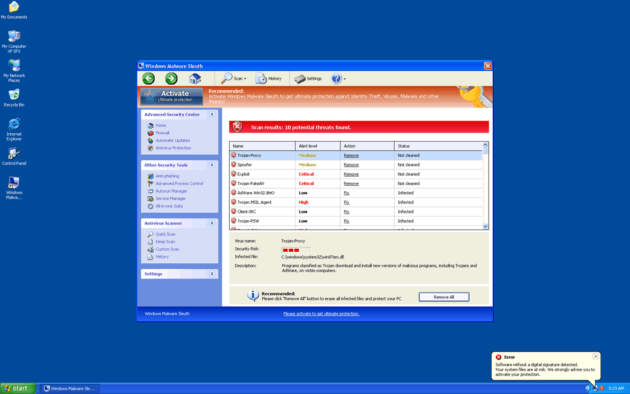
Task: View scan History from the toolbar
Action: coord(269,78)
